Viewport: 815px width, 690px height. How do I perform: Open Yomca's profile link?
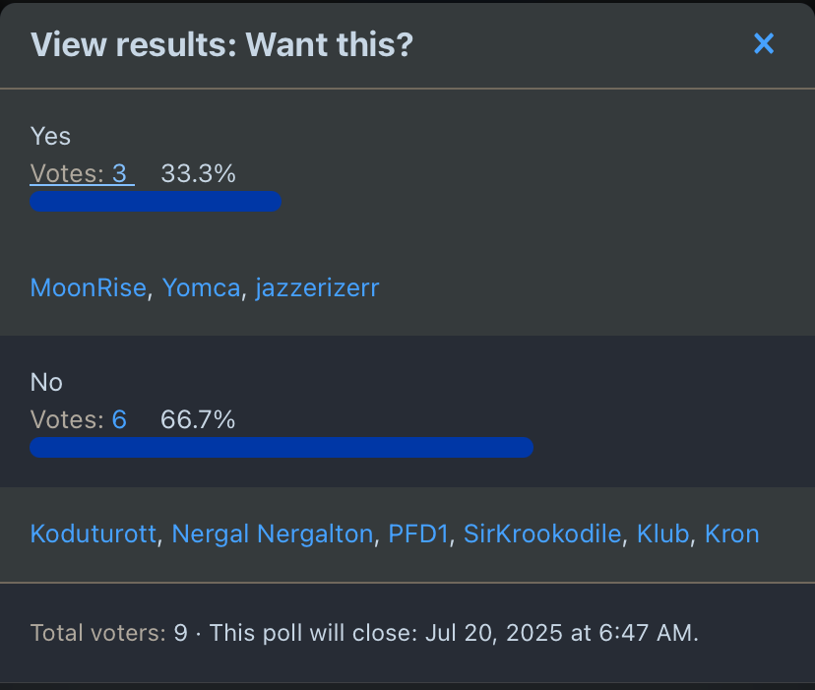pos(201,288)
